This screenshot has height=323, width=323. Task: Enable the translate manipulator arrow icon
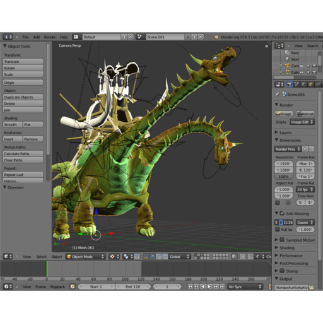coord(152,257)
